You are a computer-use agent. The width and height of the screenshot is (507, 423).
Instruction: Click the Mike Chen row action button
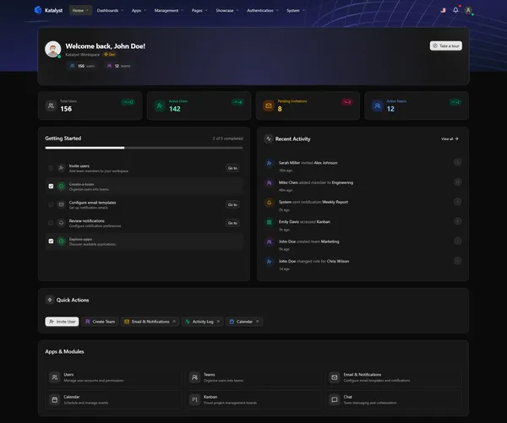point(457,182)
